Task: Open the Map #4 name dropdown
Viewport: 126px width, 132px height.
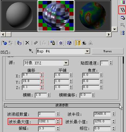Action: (x=87, y=51)
